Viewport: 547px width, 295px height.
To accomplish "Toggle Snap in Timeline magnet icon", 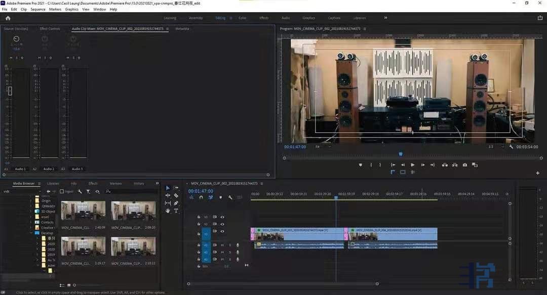I will coord(201,198).
